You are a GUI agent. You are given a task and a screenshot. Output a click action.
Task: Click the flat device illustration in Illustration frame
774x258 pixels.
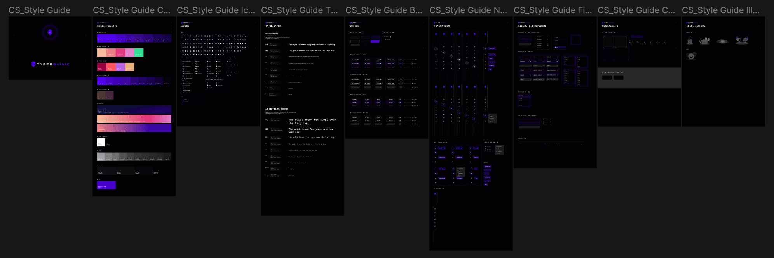pyautogui.click(x=723, y=41)
